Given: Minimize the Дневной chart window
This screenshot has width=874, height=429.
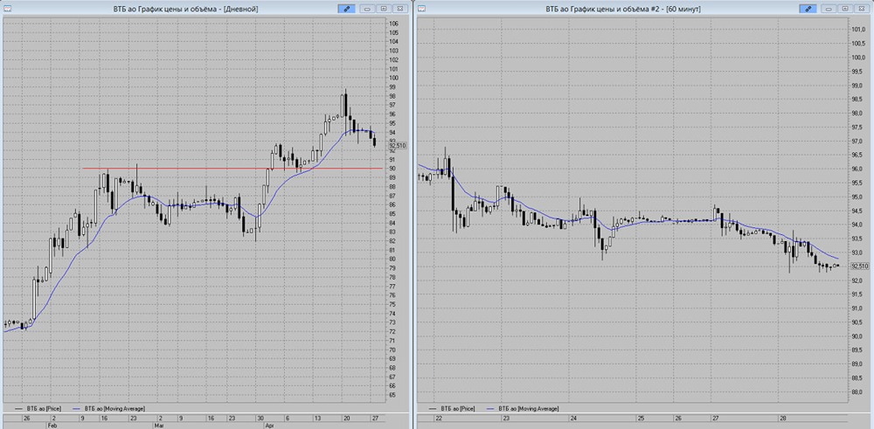Looking at the screenshot, I should (367, 9).
